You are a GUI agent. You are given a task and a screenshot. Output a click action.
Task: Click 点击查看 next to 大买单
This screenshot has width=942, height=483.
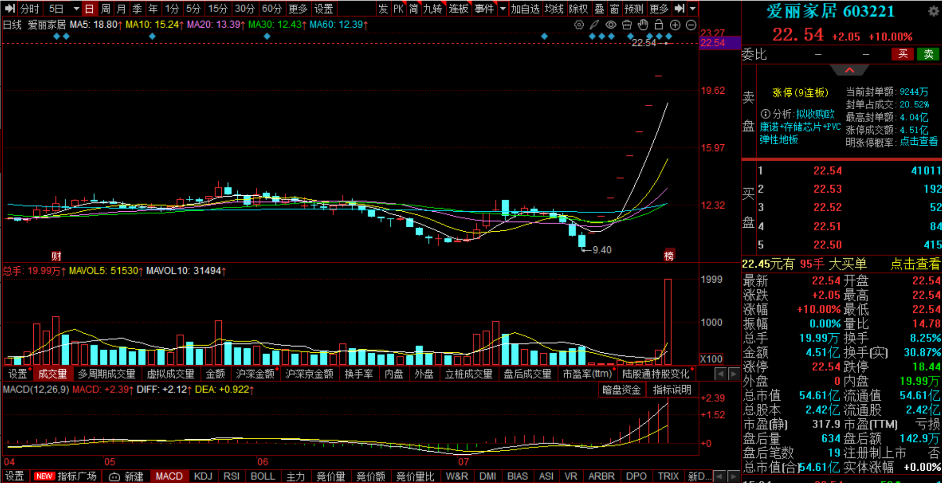click(x=915, y=264)
